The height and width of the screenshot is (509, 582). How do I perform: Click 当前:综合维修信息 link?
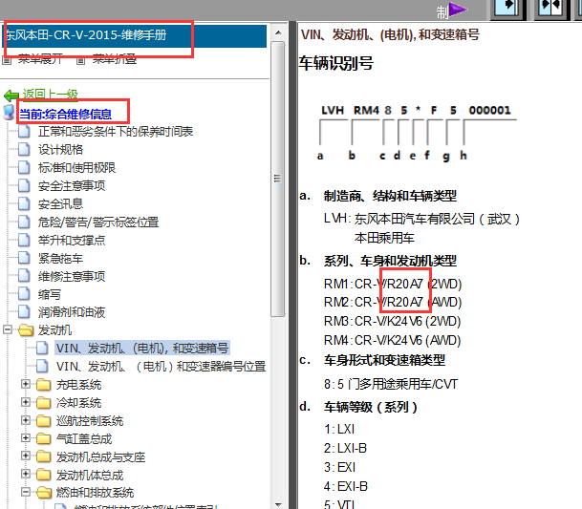[65, 114]
